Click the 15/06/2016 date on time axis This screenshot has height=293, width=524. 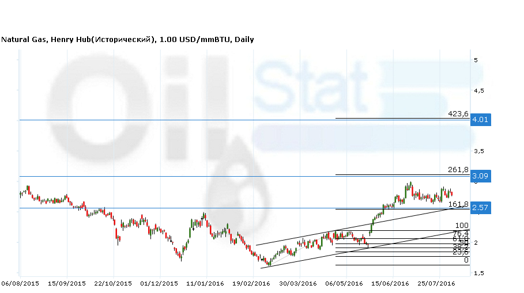[391, 283]
